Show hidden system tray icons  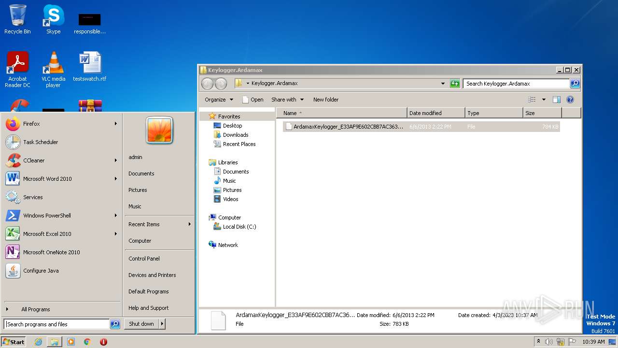click(539, 341)
